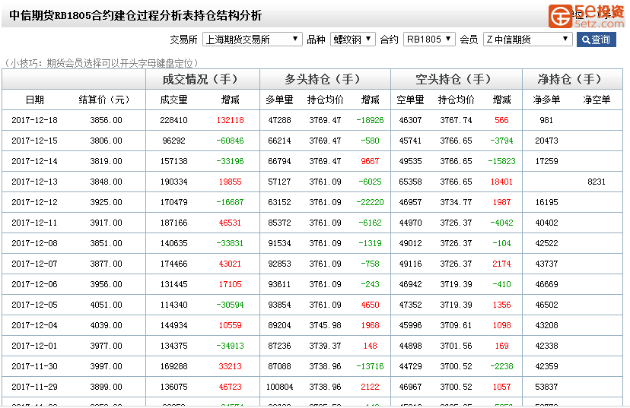This screenshot has height=408, width=630.
Task: Click volume value 169288
Action: (173, 366)
